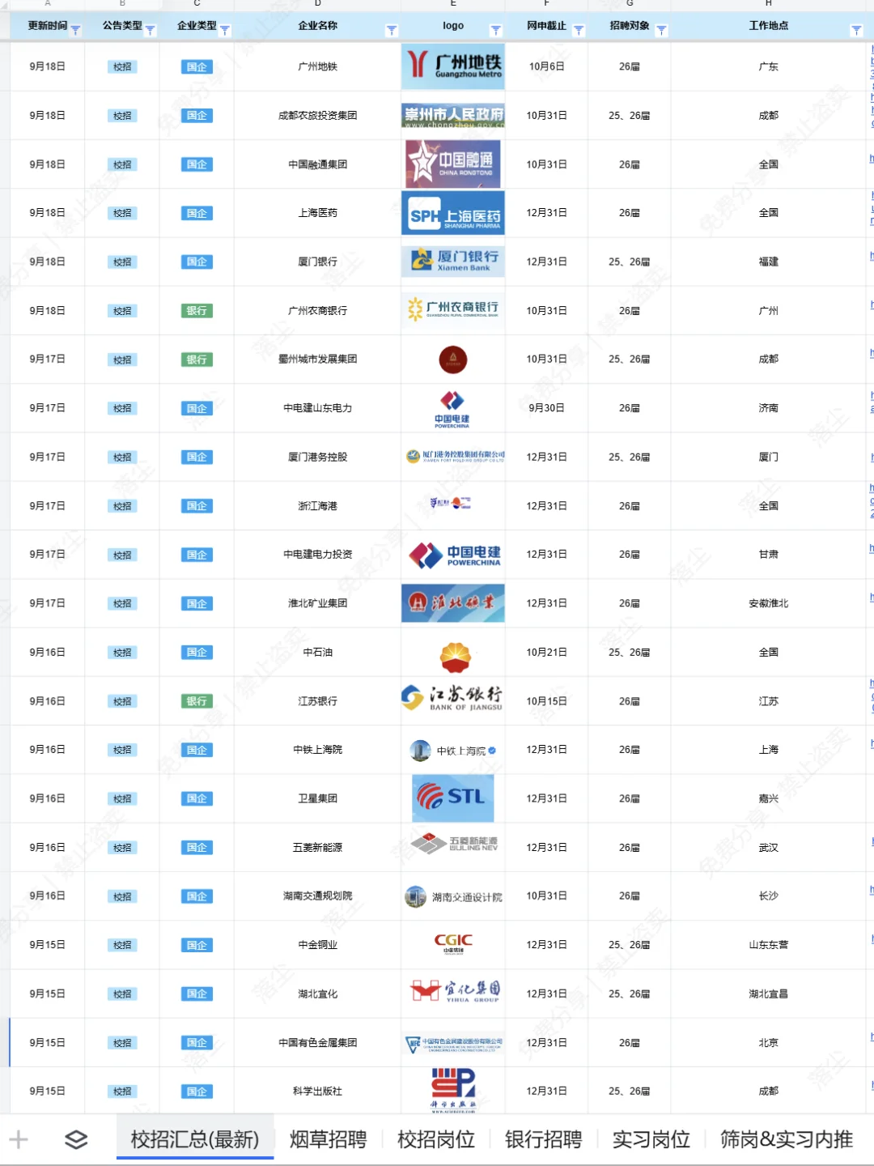874x1166 pixels.
Task: Click the 淮北矿业 logo image
Action: pyautogui.click(x=453, y=603)
